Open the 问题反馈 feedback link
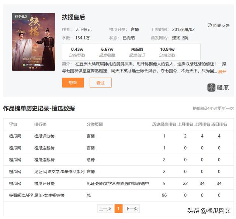 (x=221, y=25)
